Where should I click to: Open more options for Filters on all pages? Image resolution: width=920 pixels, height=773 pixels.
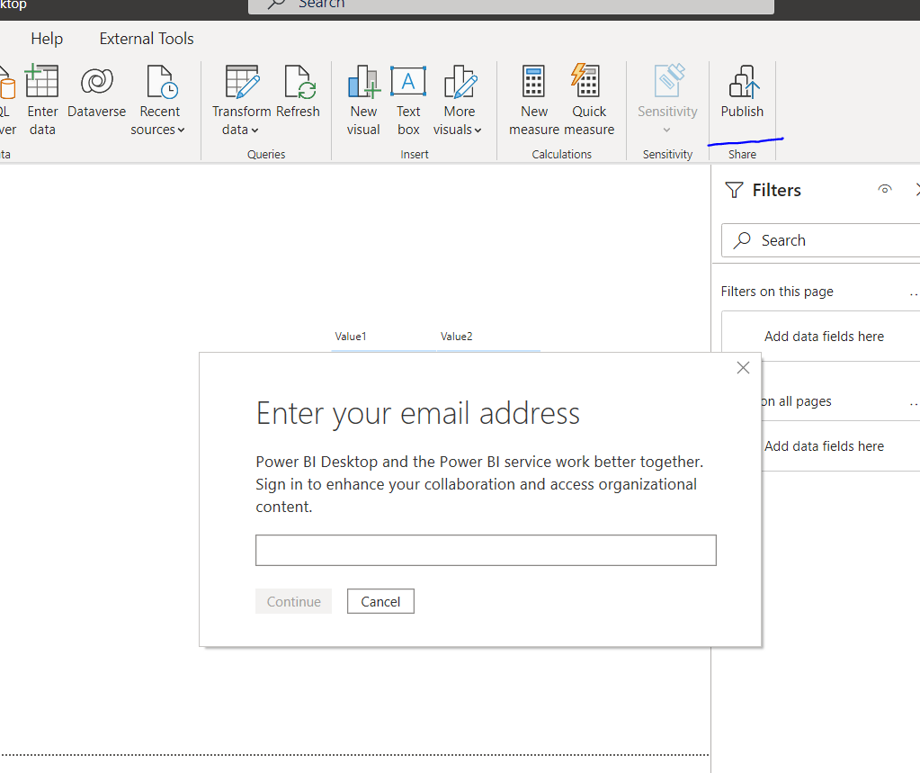pos(914,402)
